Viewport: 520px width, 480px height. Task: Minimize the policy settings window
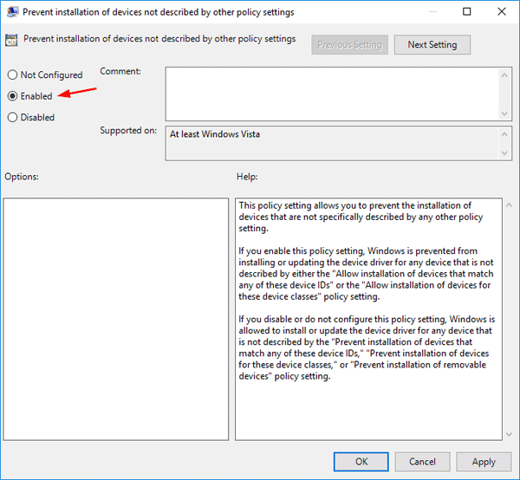pyautogui.click(x=427, y=12)
